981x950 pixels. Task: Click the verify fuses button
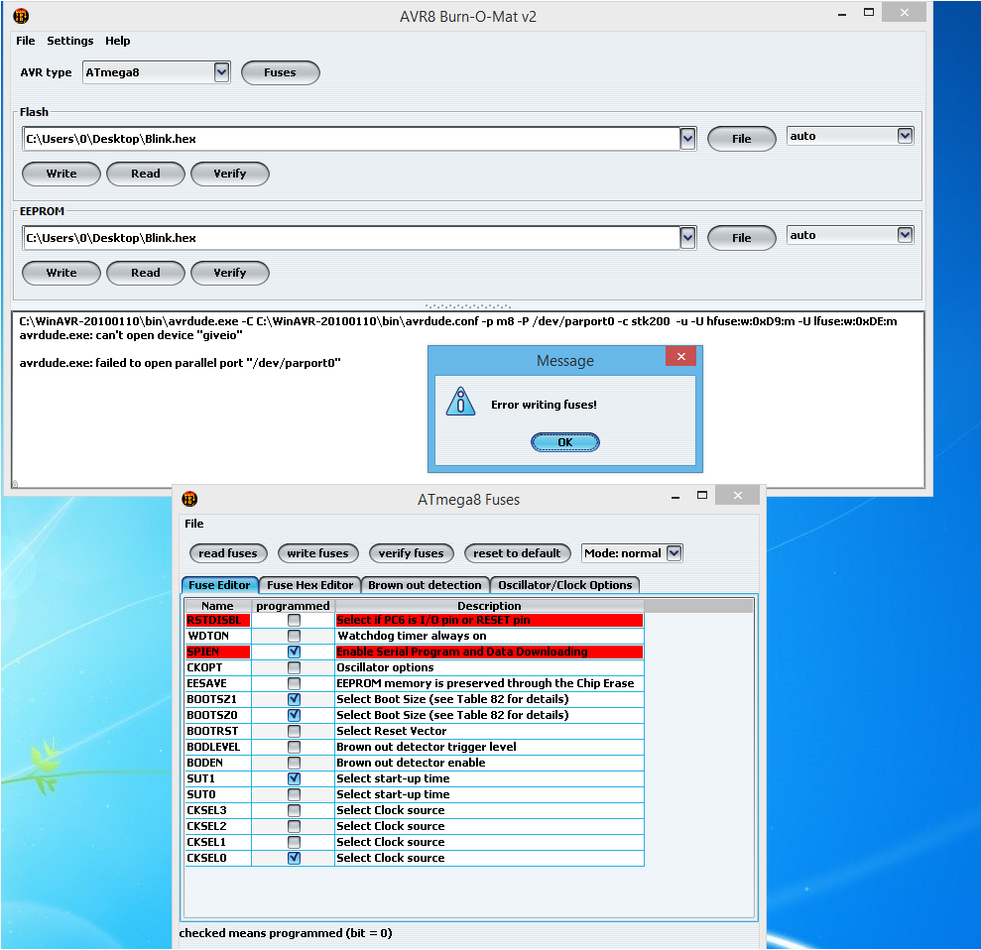click(411, 553)
